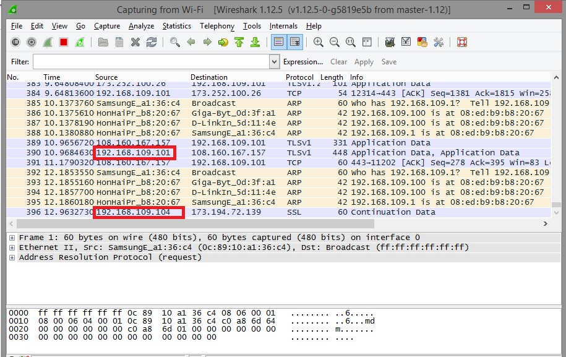Restart the running live capture
The image size is (566, 357).
80,42
